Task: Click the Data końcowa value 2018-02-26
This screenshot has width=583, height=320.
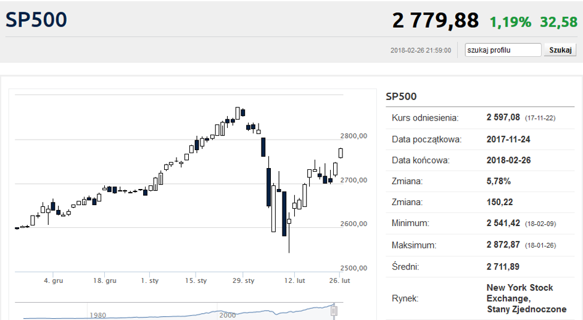Action: point(508,160)
